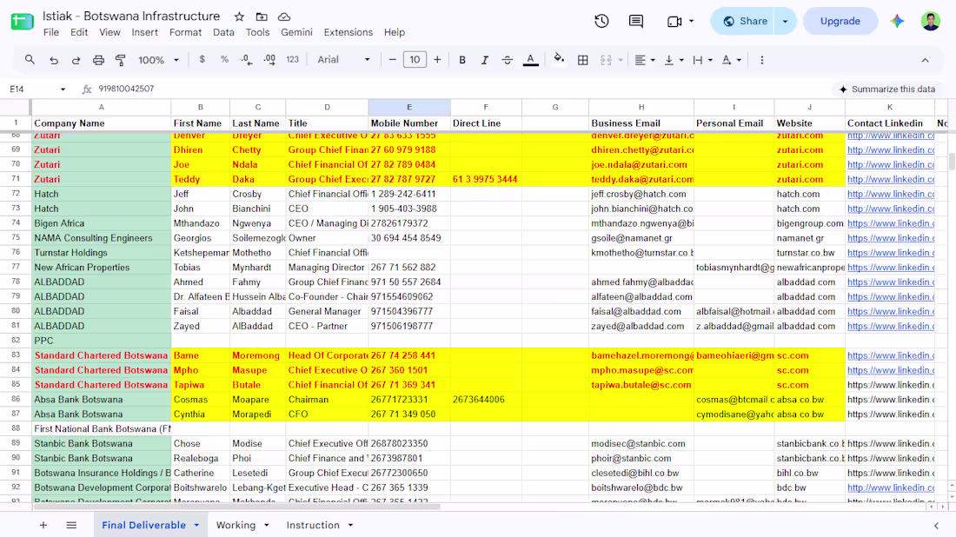Switch to the Working sheet tab

coord(236,525)
